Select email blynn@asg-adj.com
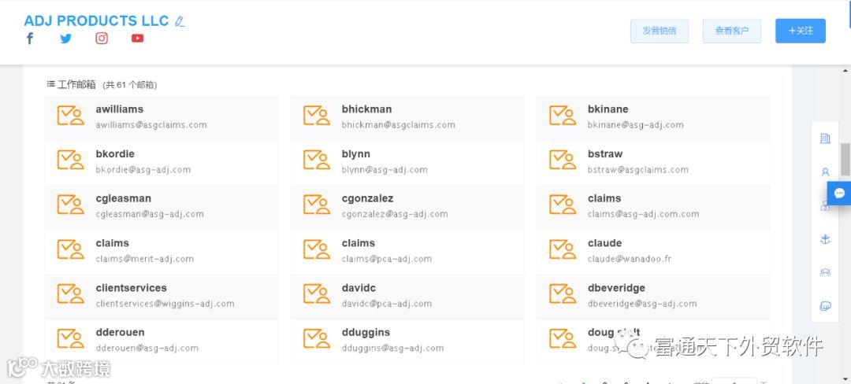851x384 pixels. point(385,169)
